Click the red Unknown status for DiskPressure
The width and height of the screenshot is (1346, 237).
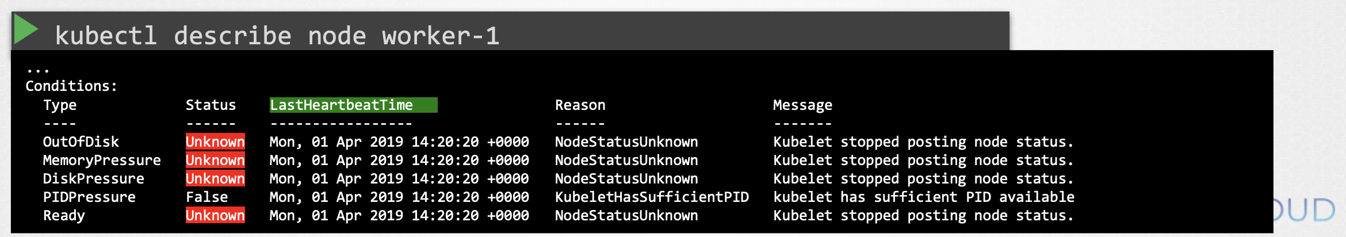215,178
